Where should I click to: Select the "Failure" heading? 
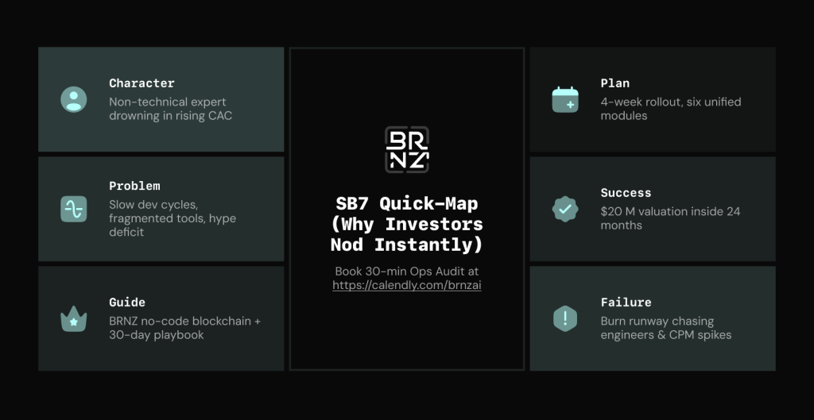(626, 302)
